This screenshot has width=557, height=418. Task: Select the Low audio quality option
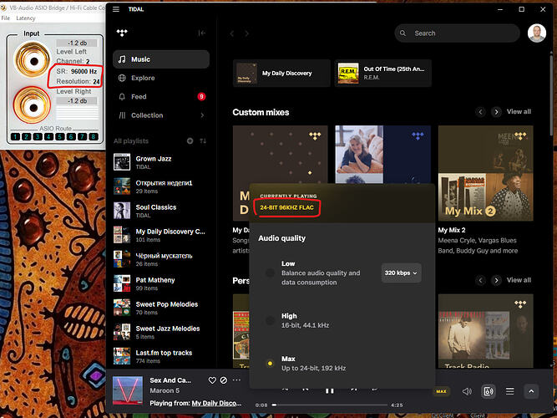coord(270,273)
